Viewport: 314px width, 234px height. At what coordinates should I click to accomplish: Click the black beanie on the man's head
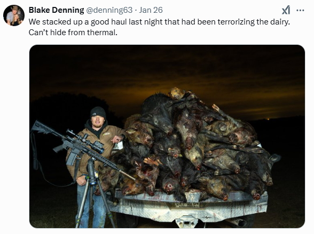[98, 112]
